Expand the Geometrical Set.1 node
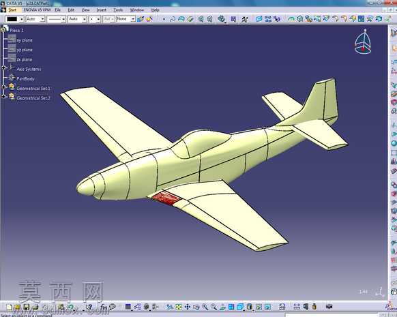Viewport: 397px width, 317px height. coord(3,87)
